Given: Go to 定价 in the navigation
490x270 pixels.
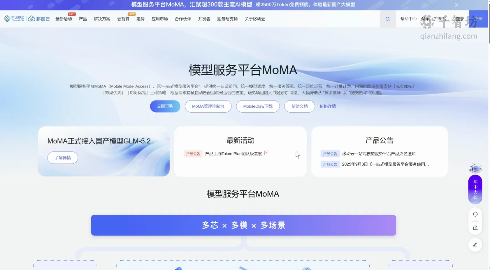Looking at the screenshot, I should coord(140,19).
